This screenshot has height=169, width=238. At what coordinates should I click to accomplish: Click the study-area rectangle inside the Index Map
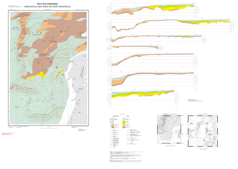(202, 131)
